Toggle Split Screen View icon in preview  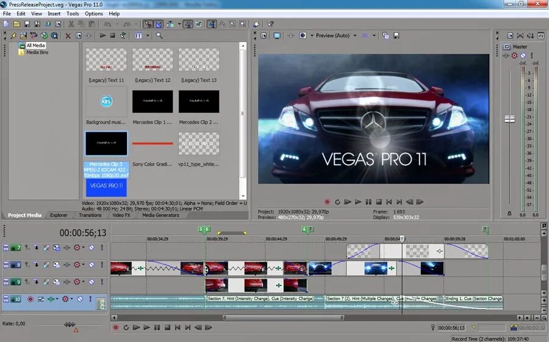(303, 36)
